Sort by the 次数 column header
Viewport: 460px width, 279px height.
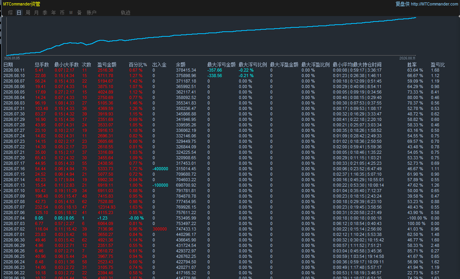pos(87,65)
